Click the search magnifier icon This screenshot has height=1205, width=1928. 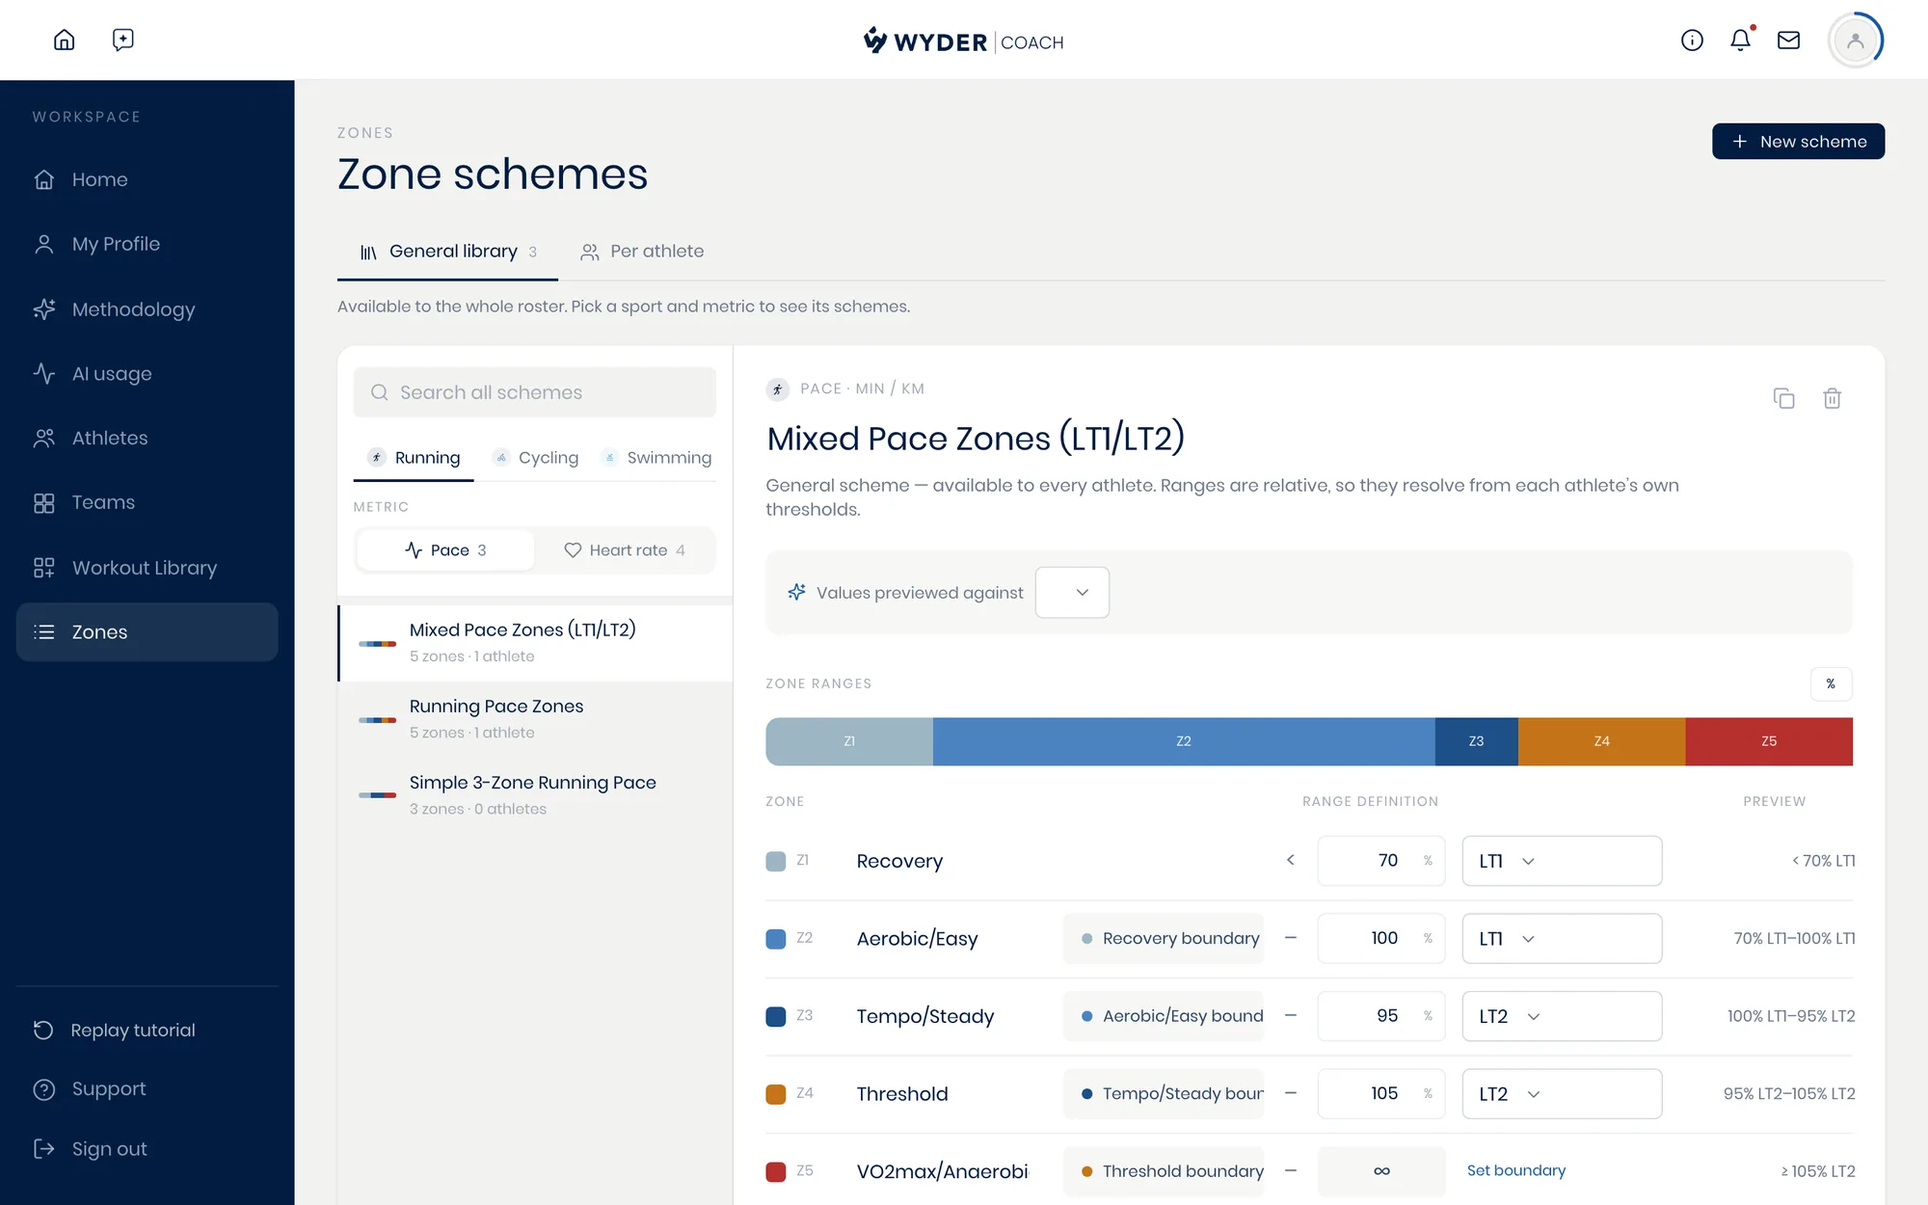[380, 392]
